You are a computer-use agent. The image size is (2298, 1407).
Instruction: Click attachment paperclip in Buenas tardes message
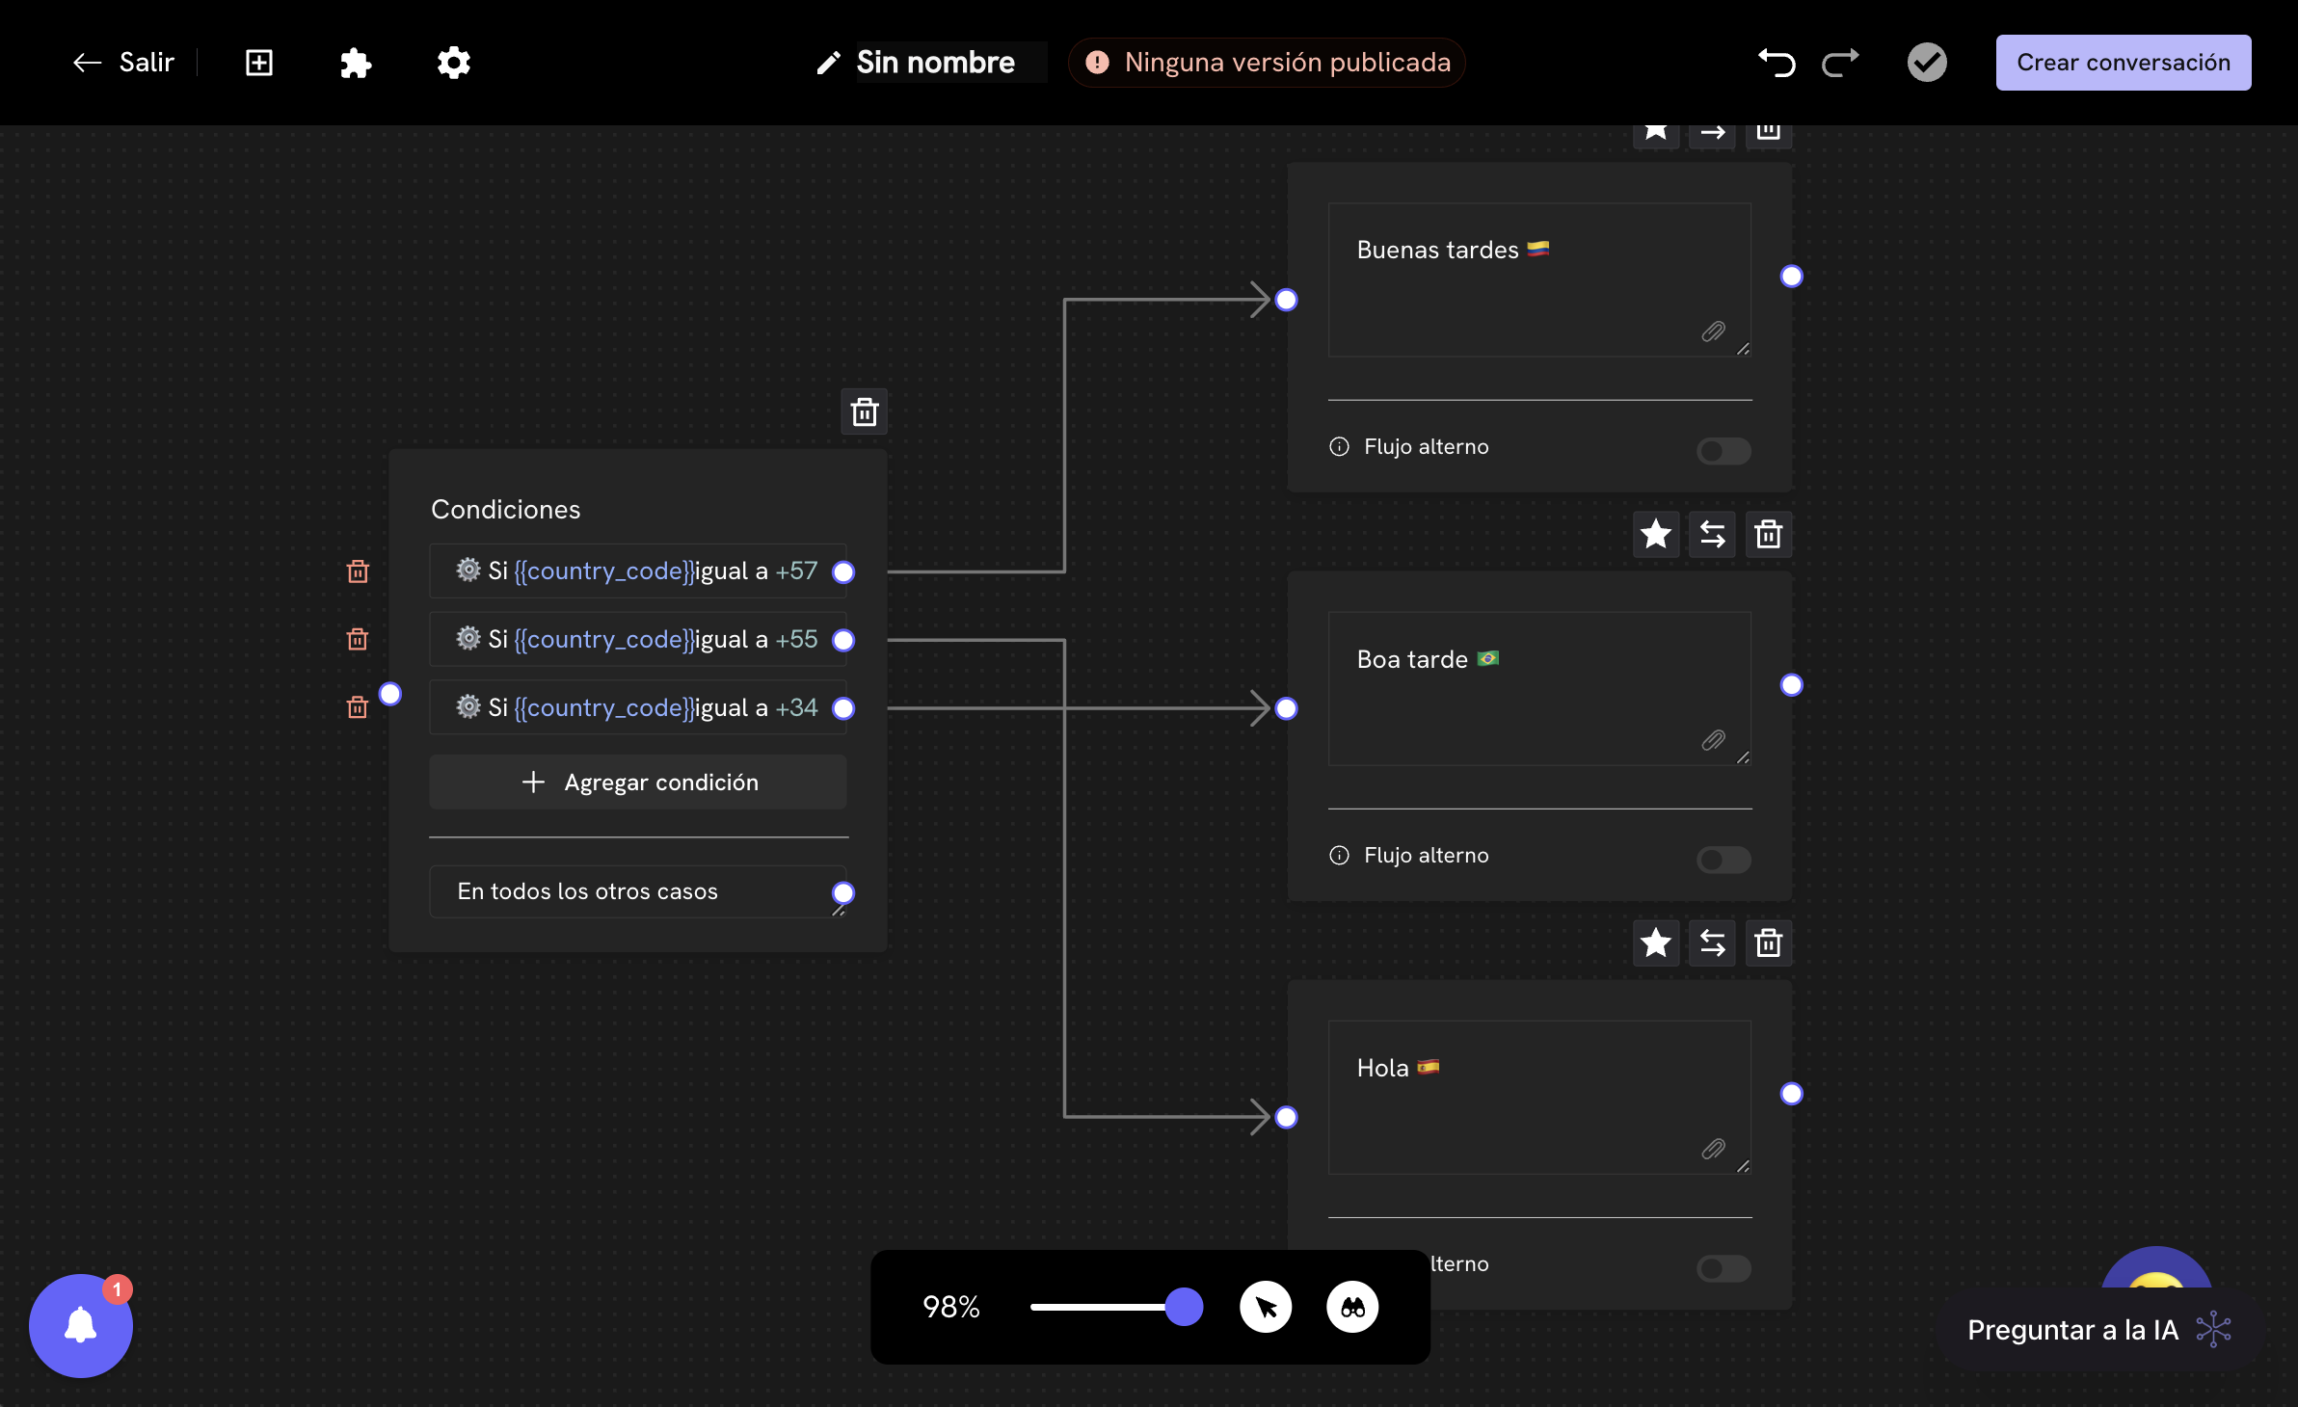tap(1713, 332)
